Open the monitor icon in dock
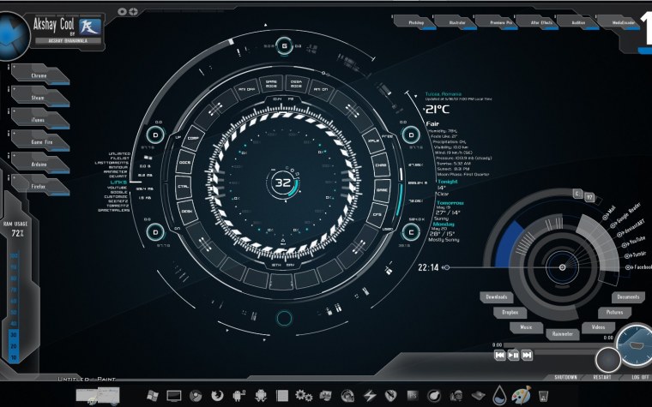Image resolution: width=652 pixels, height=407 pixels. [x=175, y=396]
